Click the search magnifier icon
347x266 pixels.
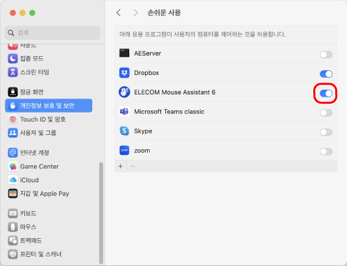(11, 33)
